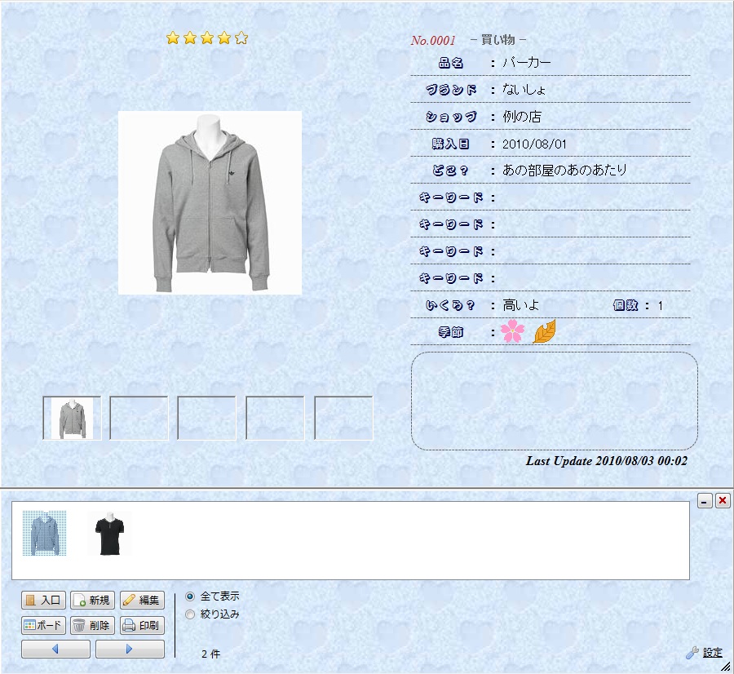
Task: Click the autumn leaf season icon
Action: pyautogui.click(x=544, y=331)
